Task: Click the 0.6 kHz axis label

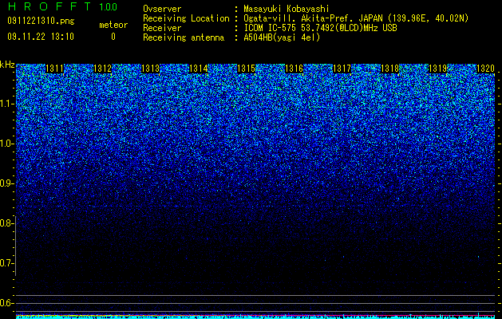Action: point(6,303)
